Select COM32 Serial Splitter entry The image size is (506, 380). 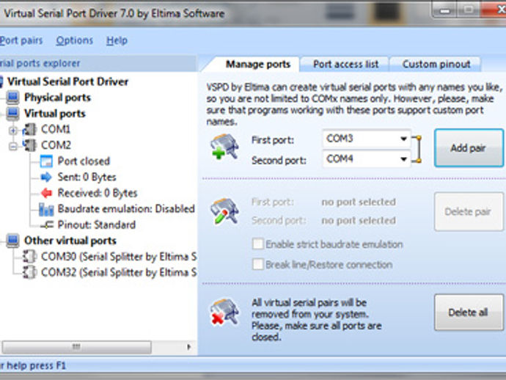coord(119,272)
